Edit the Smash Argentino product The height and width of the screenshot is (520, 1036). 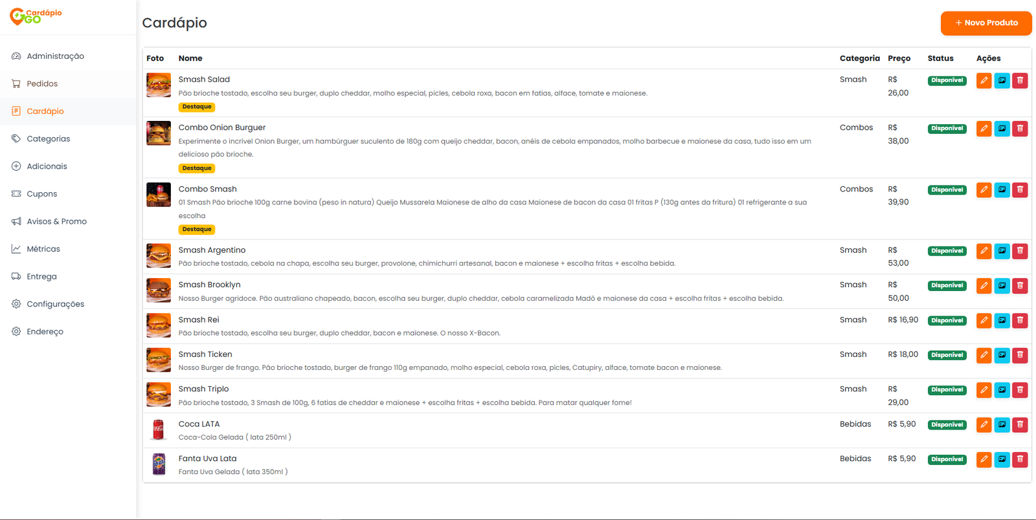tap(984, 251)
